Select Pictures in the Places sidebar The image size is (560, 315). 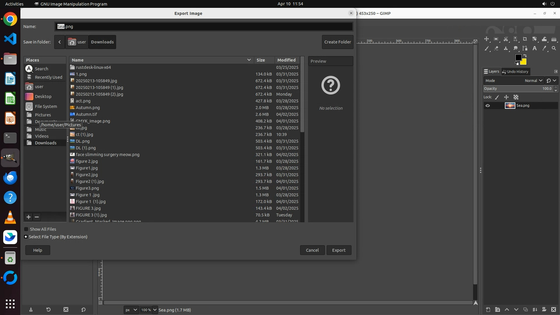[43, 115]
